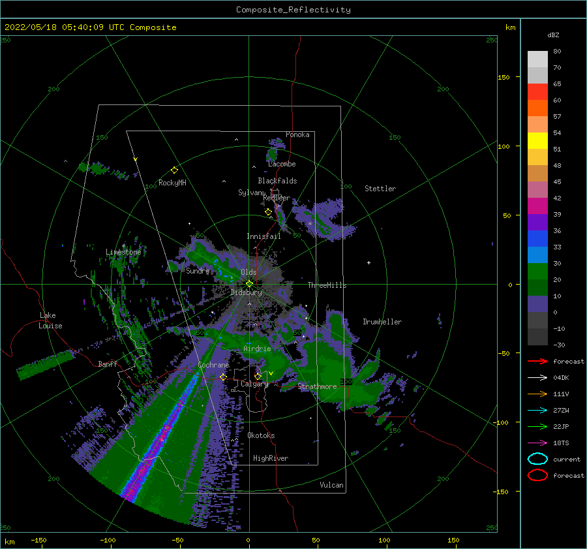
Task: Click the 20 dBZ green color swatch
Action: (537, 272)
